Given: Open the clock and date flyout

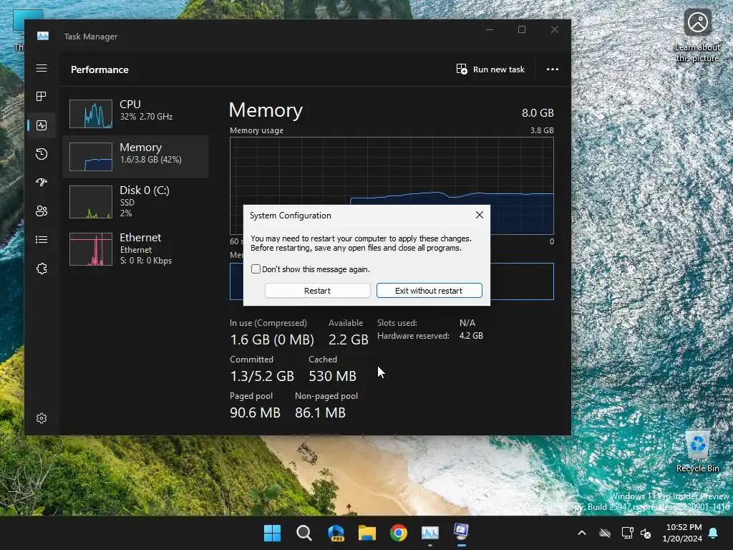Looking at the screenshot, I should click(682, 533).
